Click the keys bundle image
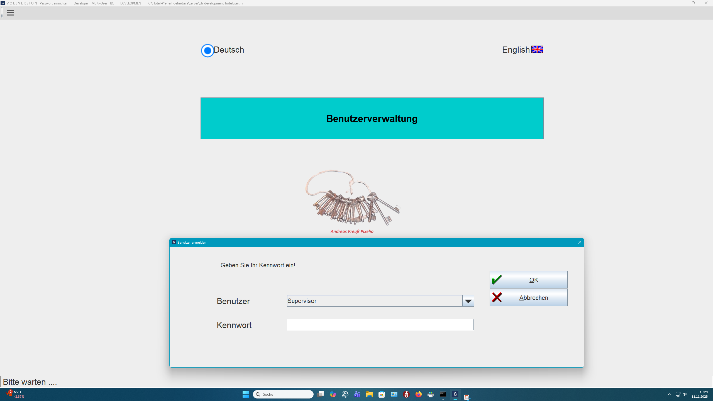Viewport: 713px width, 401px height. tap(352, 198)
